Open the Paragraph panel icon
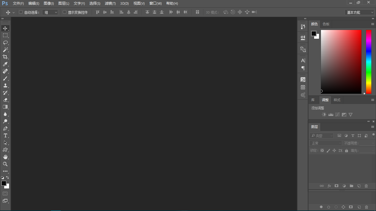This screenshot has height=211, width=376. point(303,68)
